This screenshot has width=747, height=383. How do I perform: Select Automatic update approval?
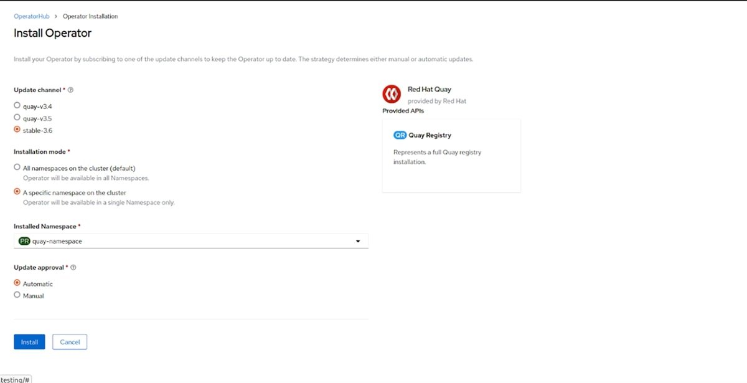pos(17,283)
